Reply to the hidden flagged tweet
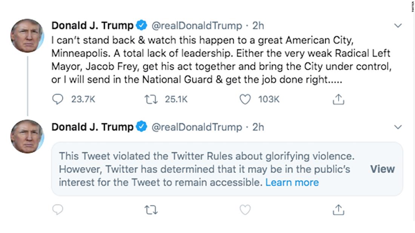This screenshot has width=415, height=233. 58,210
